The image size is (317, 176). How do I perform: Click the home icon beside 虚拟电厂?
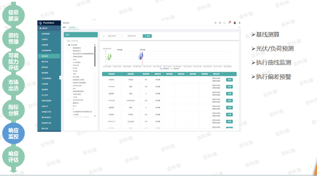pyautogui.click(x=41, y=28)
